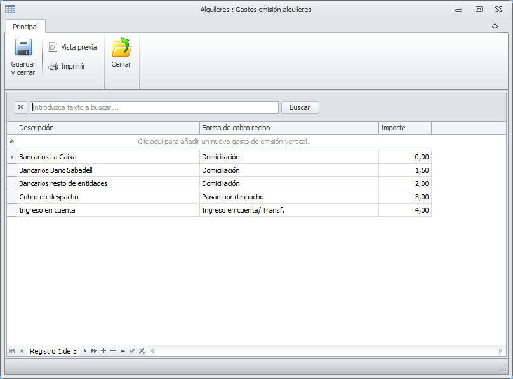
Task: Click horizontal scrollbar left arrow
Action: [x=152, y=351]
